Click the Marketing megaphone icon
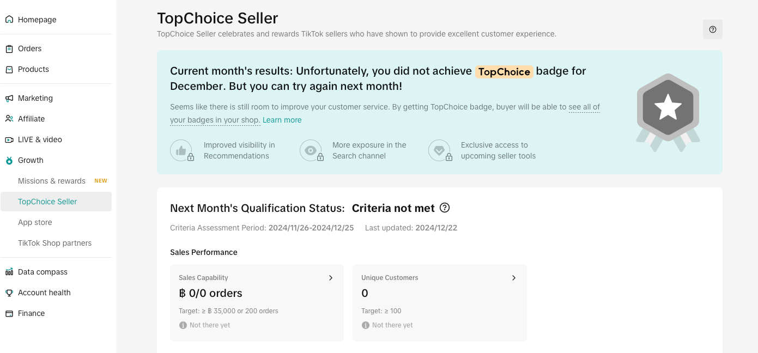 9,98
